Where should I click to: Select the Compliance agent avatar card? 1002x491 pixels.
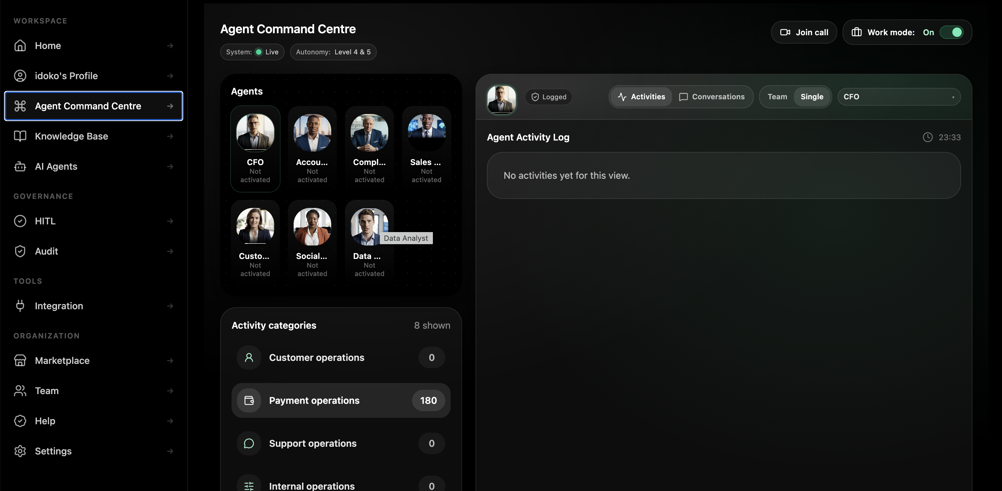click(x=369, y=149)
